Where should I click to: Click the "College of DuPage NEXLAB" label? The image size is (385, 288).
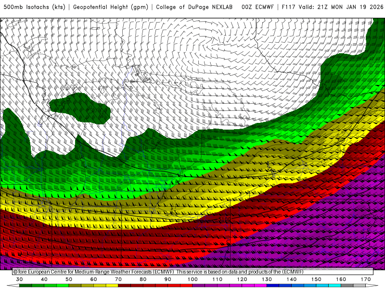tap(194, 7)
